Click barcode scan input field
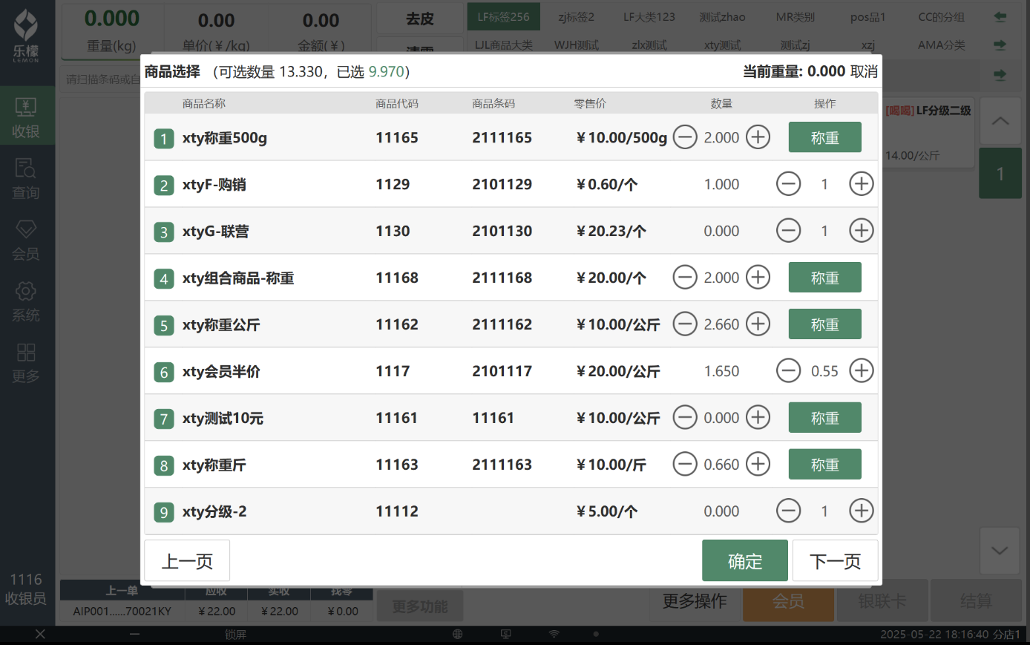This screenshot has height=645, width=1030. [x=100, y=79]
